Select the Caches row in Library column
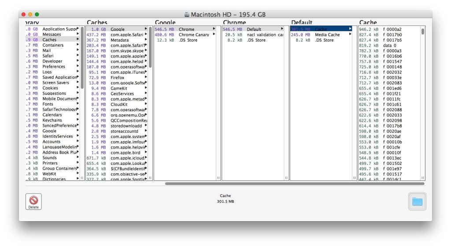This screenshot has height=248, width=451. coord(53,40)
